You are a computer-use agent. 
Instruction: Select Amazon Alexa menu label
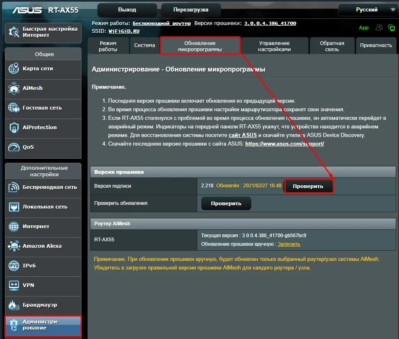click(x=42, y=246)
